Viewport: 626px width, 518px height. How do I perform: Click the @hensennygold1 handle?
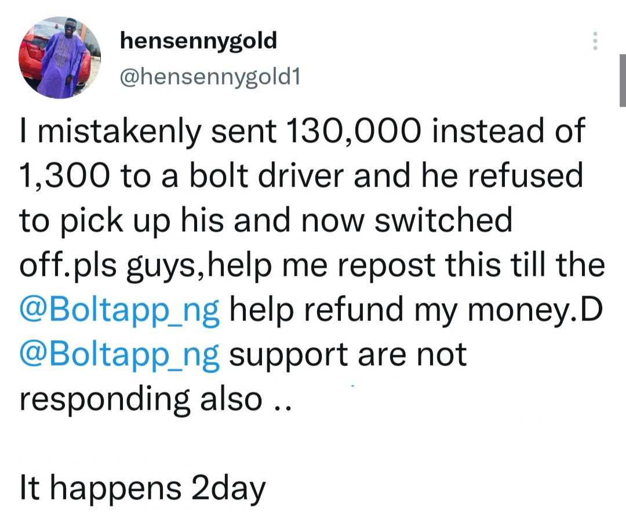coord(209,76)
